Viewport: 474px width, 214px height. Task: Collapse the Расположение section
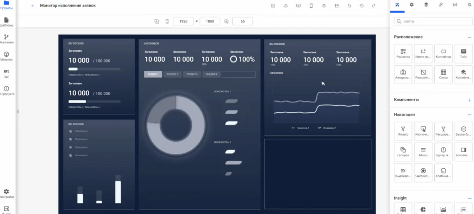(x=469, y=37)
